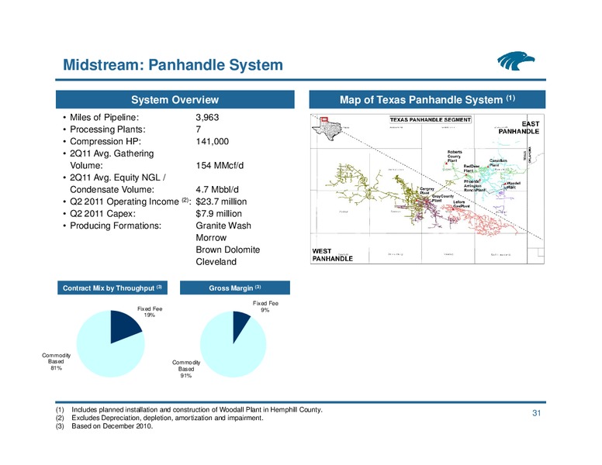The height and width of the screenshot is (465, 602).
Task: Click the 'Woodall Plant' map label
Action: tap(514, 185)
